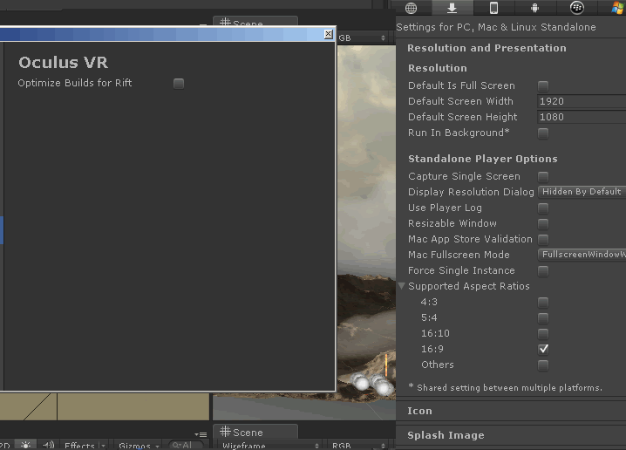626x450 pixels.
Task: Open the Gizmos dropdown
Action: pos(139,446)
